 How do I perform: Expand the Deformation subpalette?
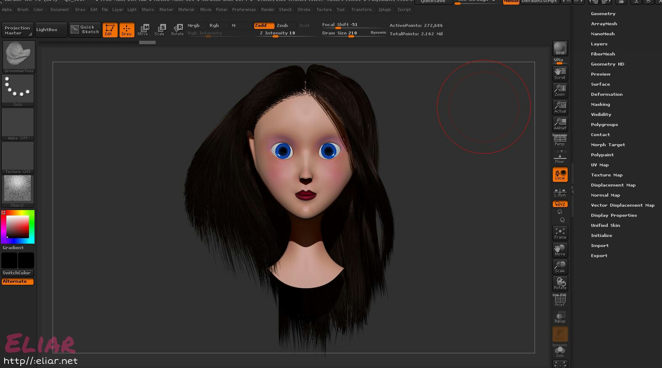click(606, 95)
